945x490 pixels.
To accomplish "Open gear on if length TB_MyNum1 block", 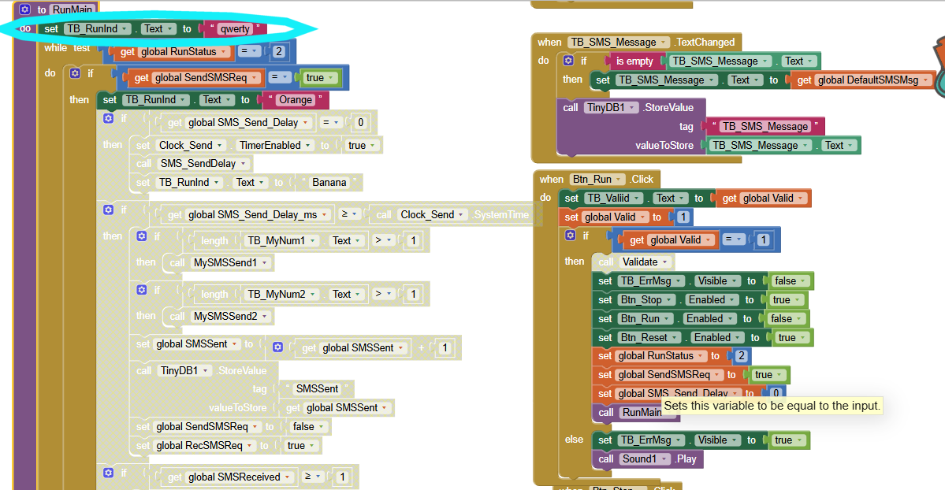I will point(142,236).
